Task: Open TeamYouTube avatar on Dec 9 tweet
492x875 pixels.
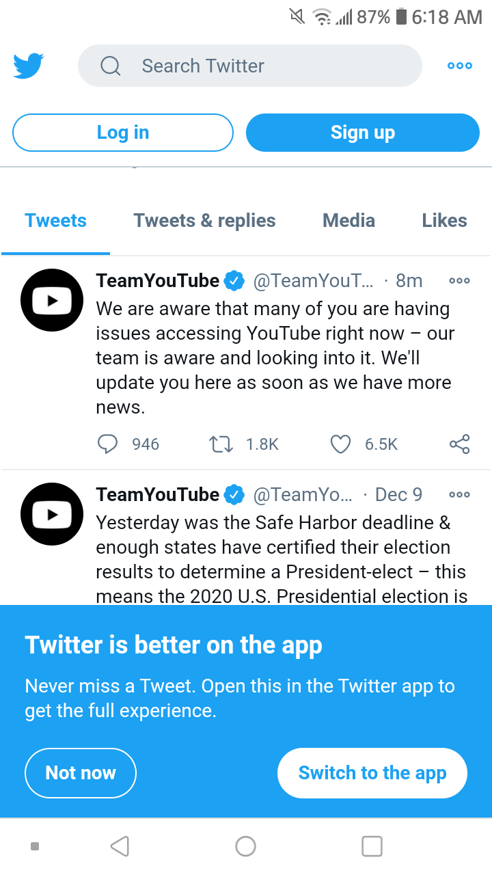Action: point(52,514)
